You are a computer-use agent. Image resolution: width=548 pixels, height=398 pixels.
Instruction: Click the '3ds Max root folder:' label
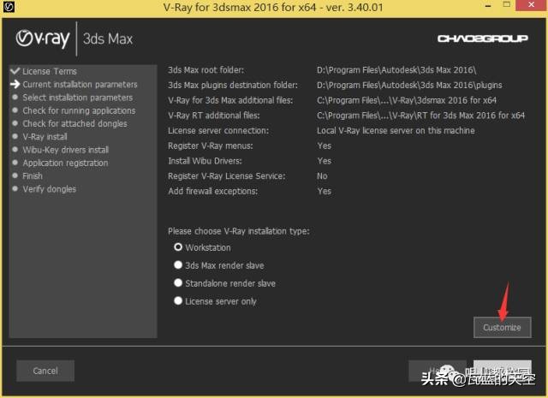coord(205,70)
